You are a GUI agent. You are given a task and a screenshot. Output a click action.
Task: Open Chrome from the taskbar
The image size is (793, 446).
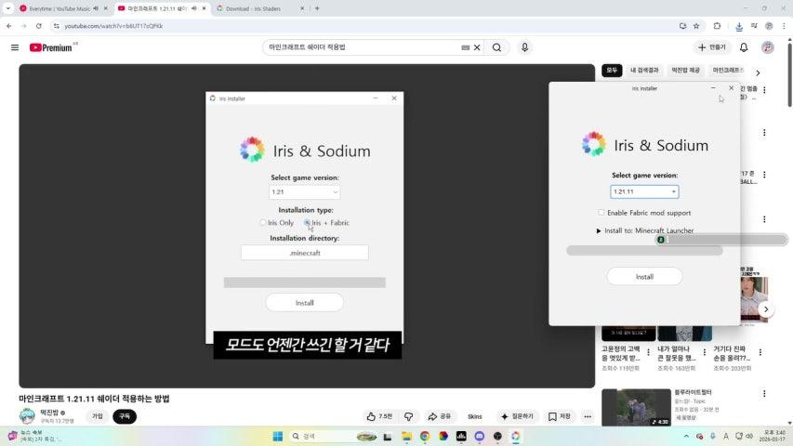coord(424,436)
